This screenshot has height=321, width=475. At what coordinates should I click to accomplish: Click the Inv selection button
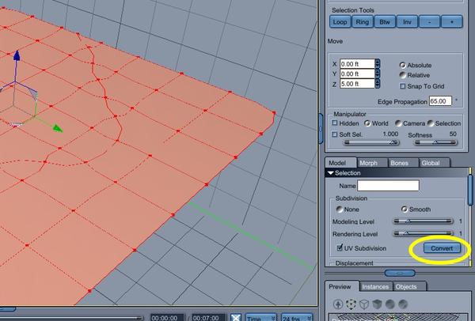click(x=407, y=22)
